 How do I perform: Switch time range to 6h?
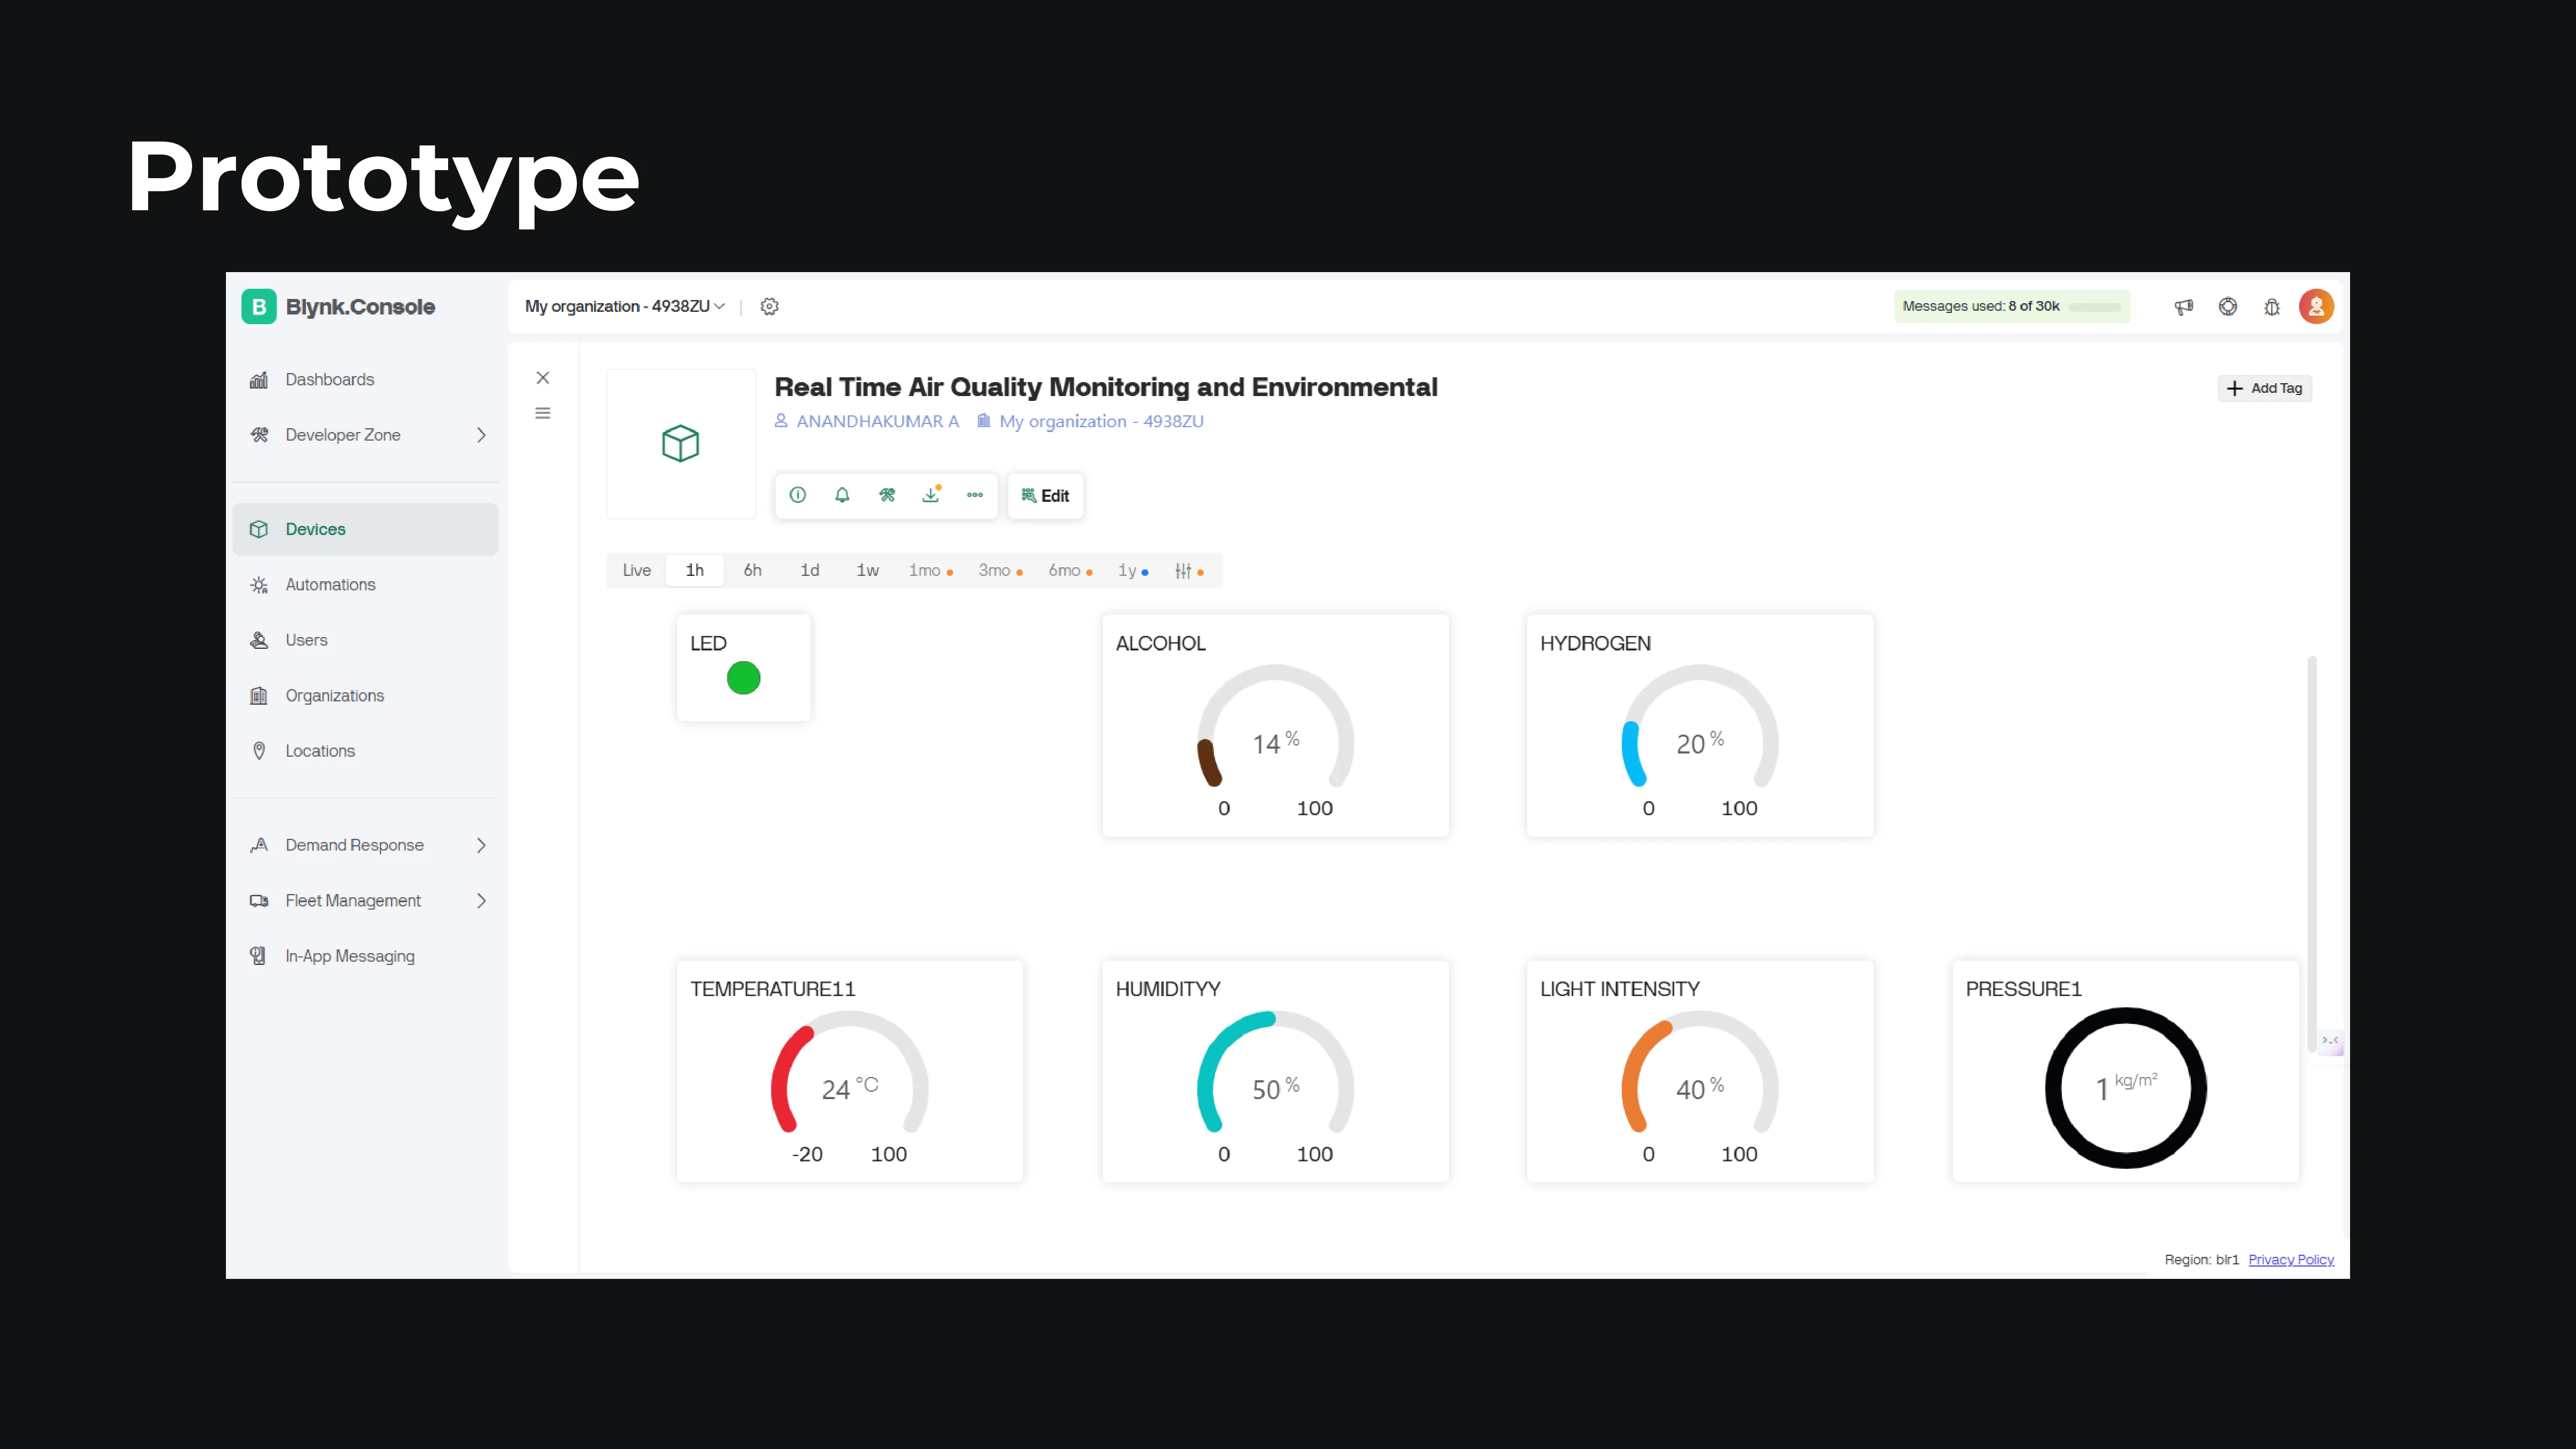tap(752, 570)
